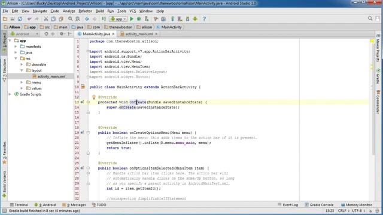383x215 pixels.
Task: Redo the last action
Action: pos(37,19)
